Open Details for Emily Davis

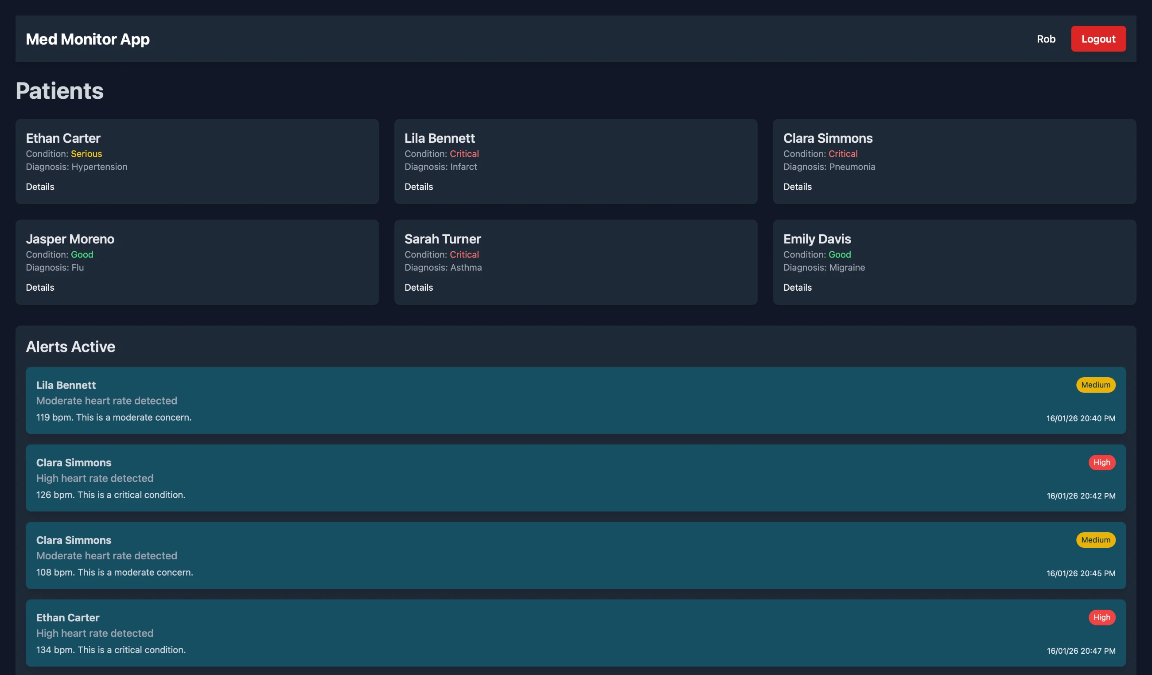797,287
